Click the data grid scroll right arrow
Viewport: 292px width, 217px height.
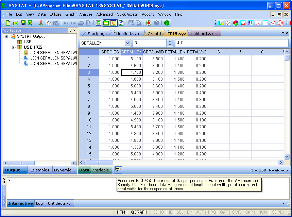281,163
